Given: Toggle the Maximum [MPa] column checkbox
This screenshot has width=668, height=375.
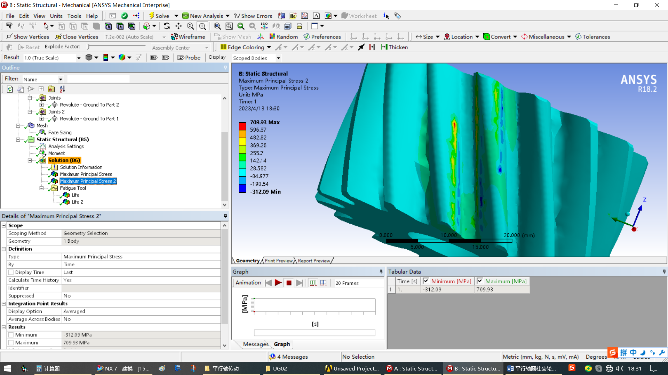Looking at the screenshot, I should tap(480, 281).
